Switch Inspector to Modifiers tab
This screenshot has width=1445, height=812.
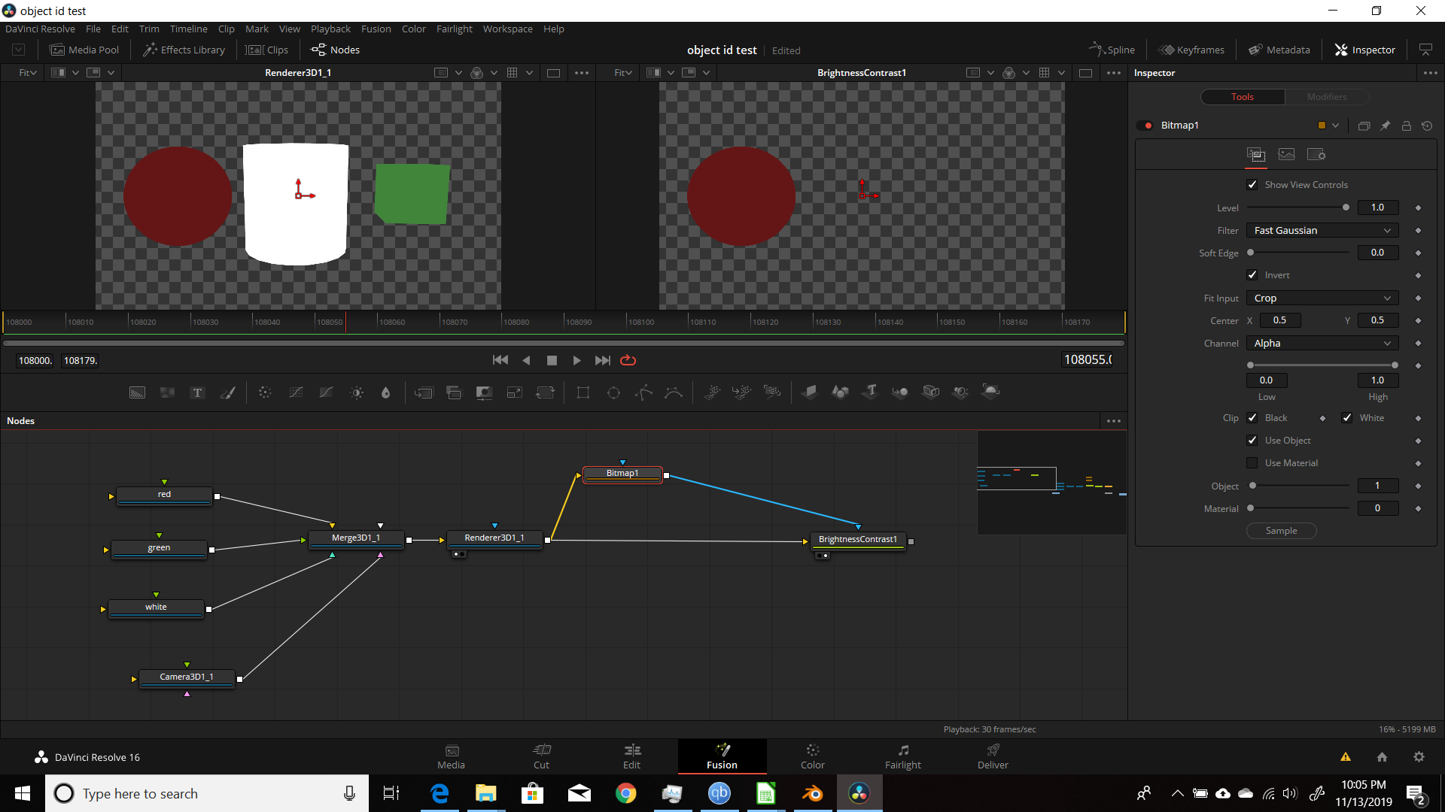tap(1327, 97)
